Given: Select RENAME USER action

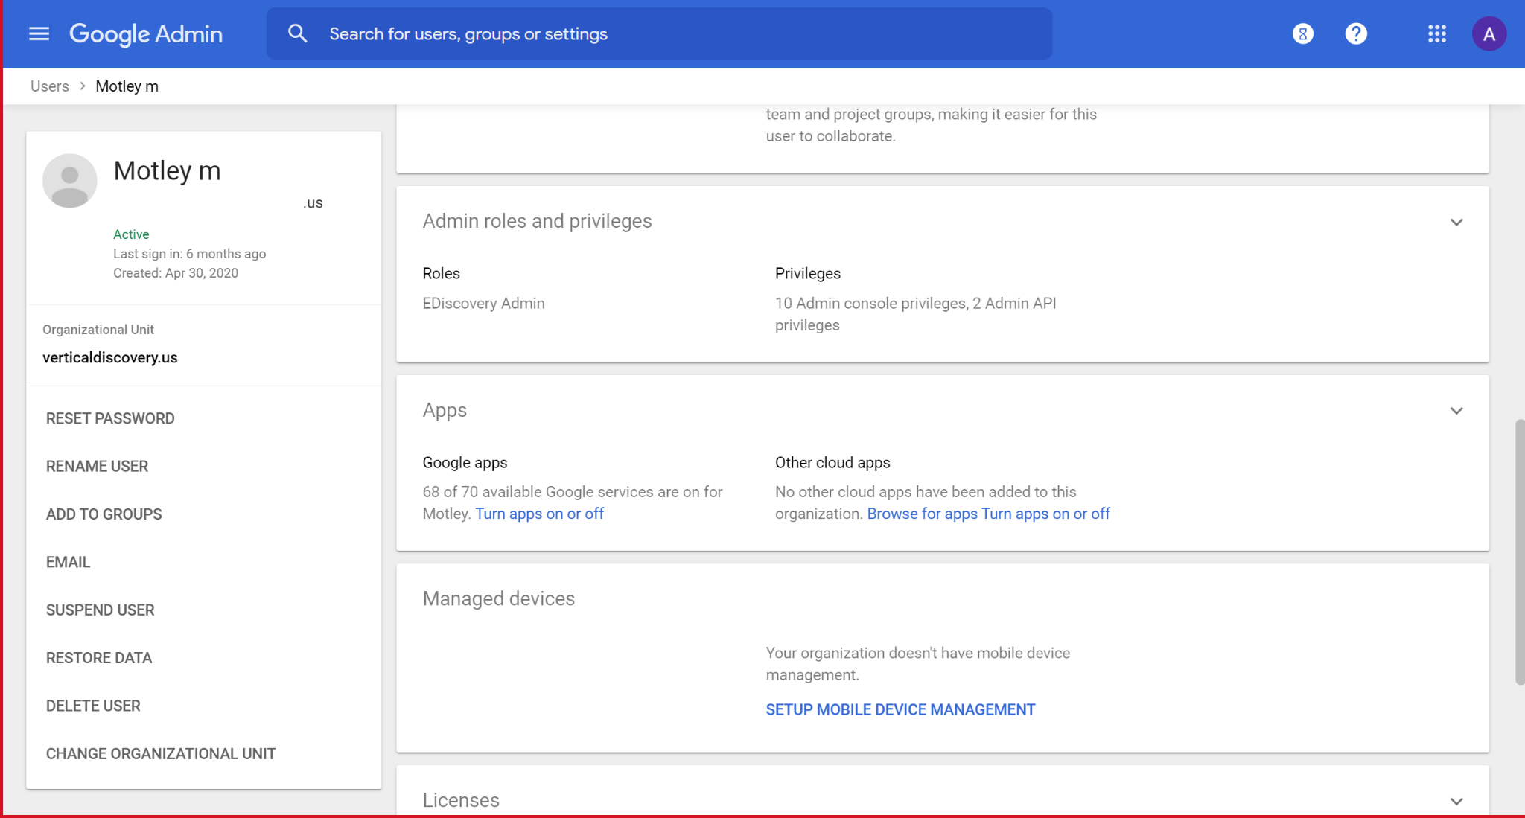Looking at the screenshot, I should 97,466.
